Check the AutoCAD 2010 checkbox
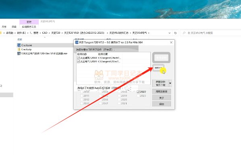241x155 pixels. pos(82,92)
